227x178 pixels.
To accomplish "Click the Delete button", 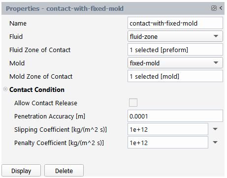I will tap(64, 171).
